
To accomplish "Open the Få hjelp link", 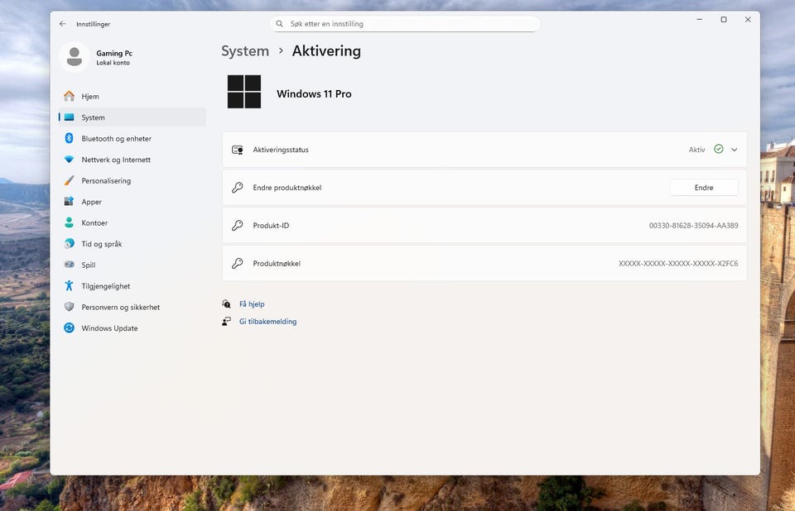I will (252, 304).
